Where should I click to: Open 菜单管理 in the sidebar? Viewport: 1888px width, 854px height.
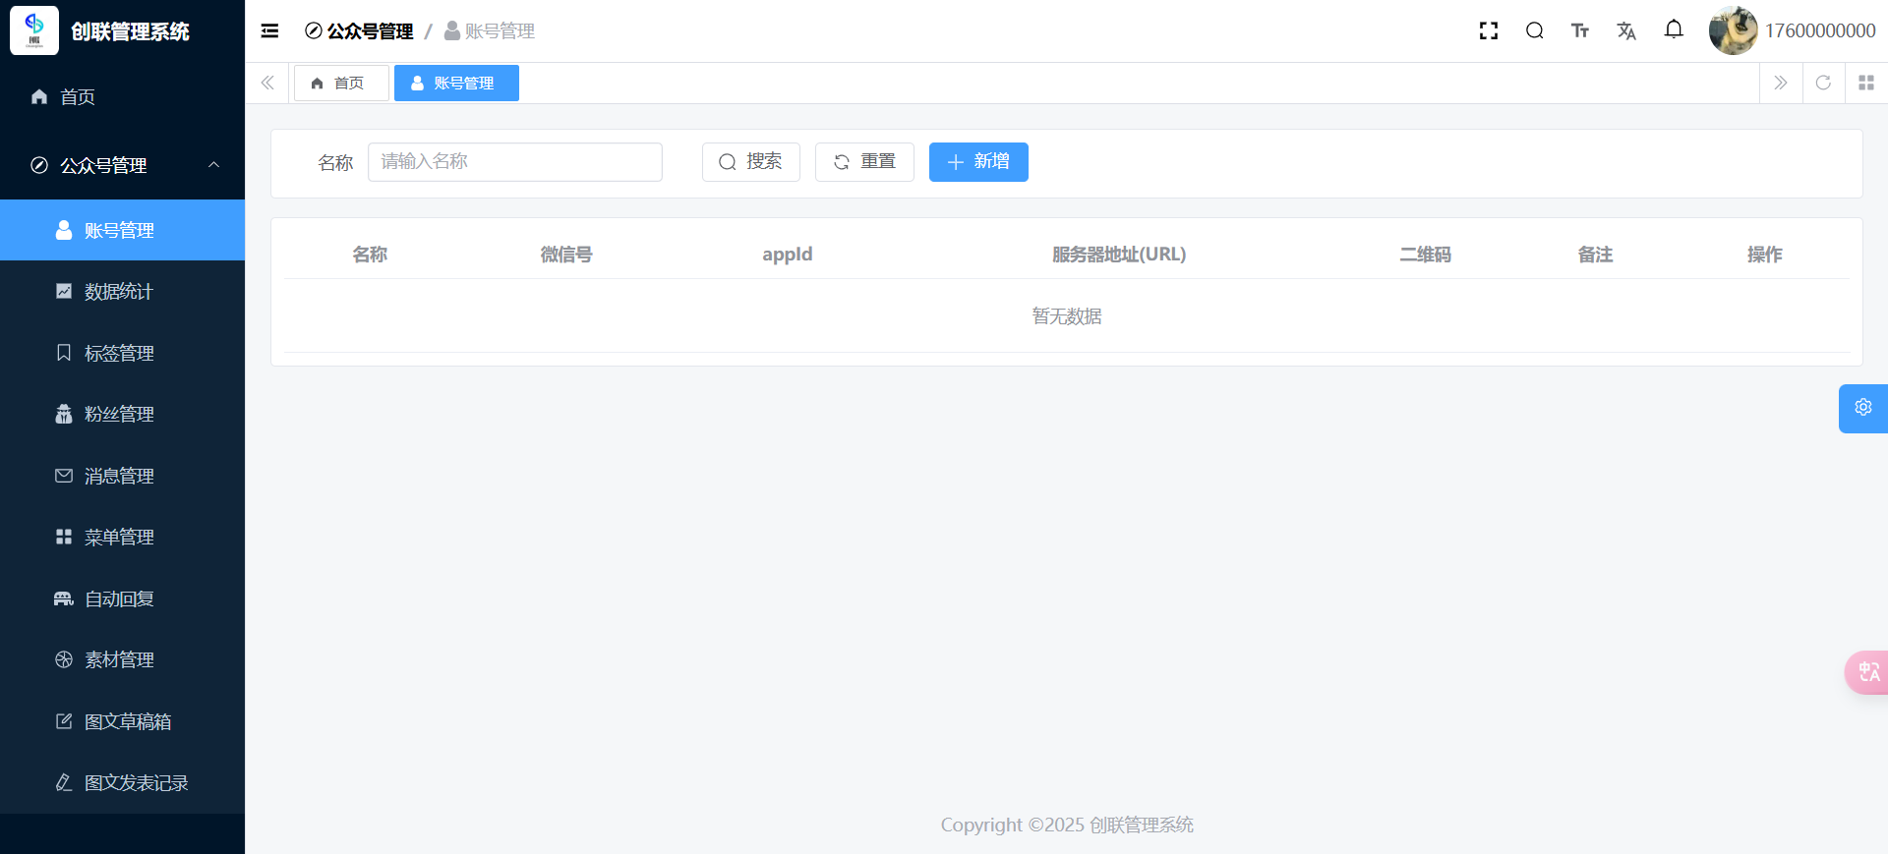click(x=122, y=538)
